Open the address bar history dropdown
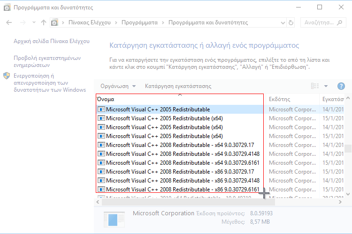Image resolution: width=352 pixels, height=234 pixels. 283,22
